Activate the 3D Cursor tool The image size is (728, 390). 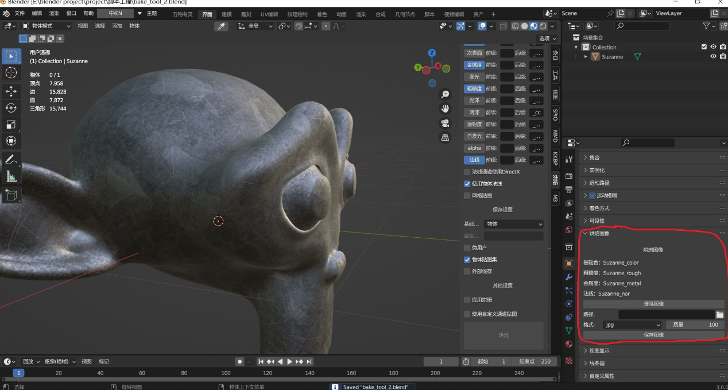tap(11, 73)
